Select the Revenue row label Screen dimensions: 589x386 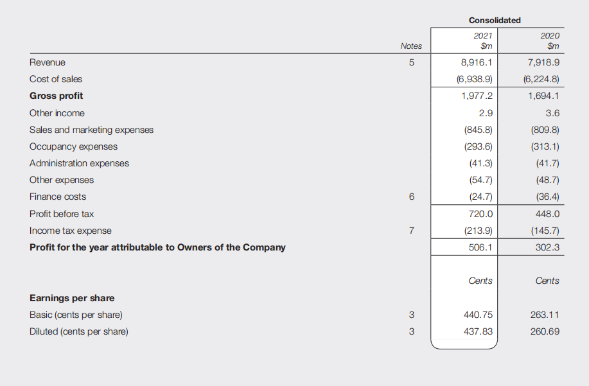click(x=46, y=62)
